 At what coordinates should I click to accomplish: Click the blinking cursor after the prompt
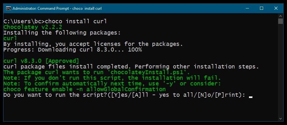(x=251, y=97)
